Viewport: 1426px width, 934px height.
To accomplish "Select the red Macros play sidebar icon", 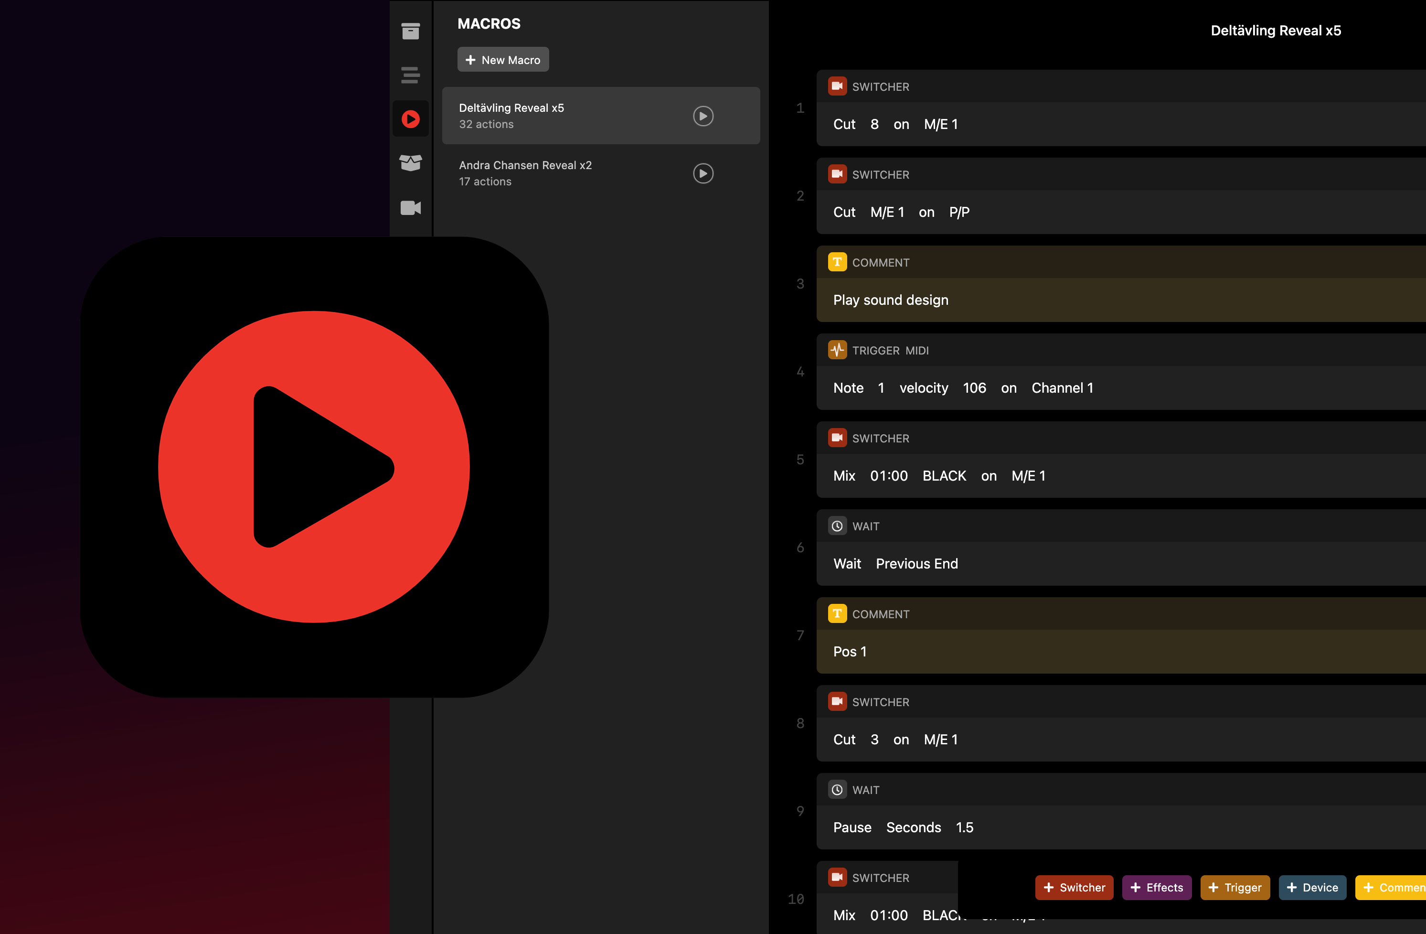I will click(x=410, y=118).
